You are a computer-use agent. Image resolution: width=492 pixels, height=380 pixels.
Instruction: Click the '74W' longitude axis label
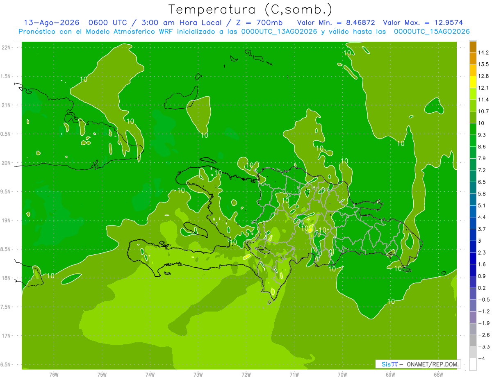(150, 375)
